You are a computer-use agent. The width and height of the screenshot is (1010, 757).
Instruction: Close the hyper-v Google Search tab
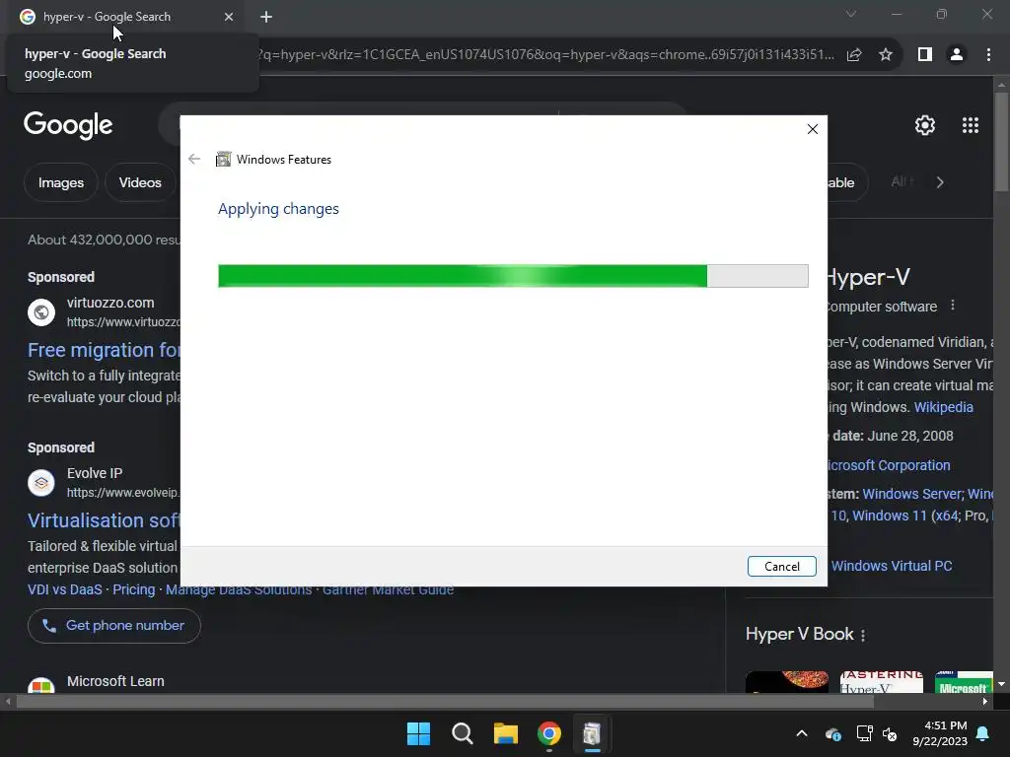(229, 17)
